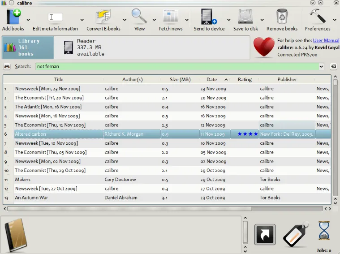Click the details panel scroll-down arrow
Viewport: 340px width, 254px height.
pyautogui.click(x=245, y=251)
